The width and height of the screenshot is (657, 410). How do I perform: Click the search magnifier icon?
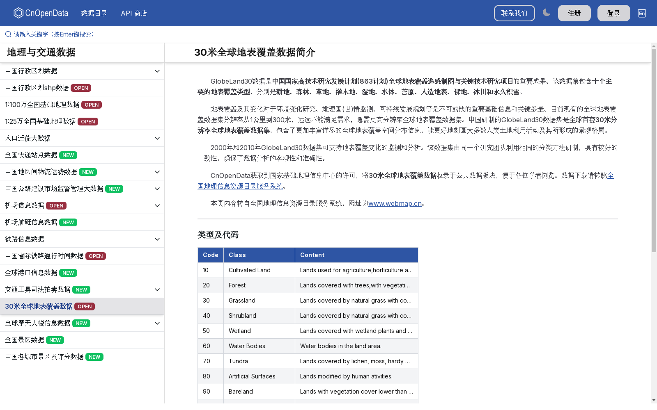point(8,34)
